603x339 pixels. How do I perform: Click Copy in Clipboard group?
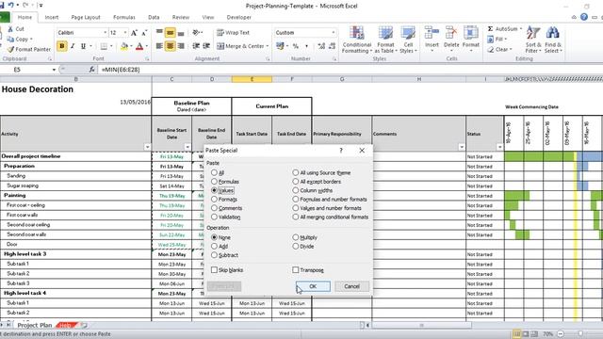[19, 40]
